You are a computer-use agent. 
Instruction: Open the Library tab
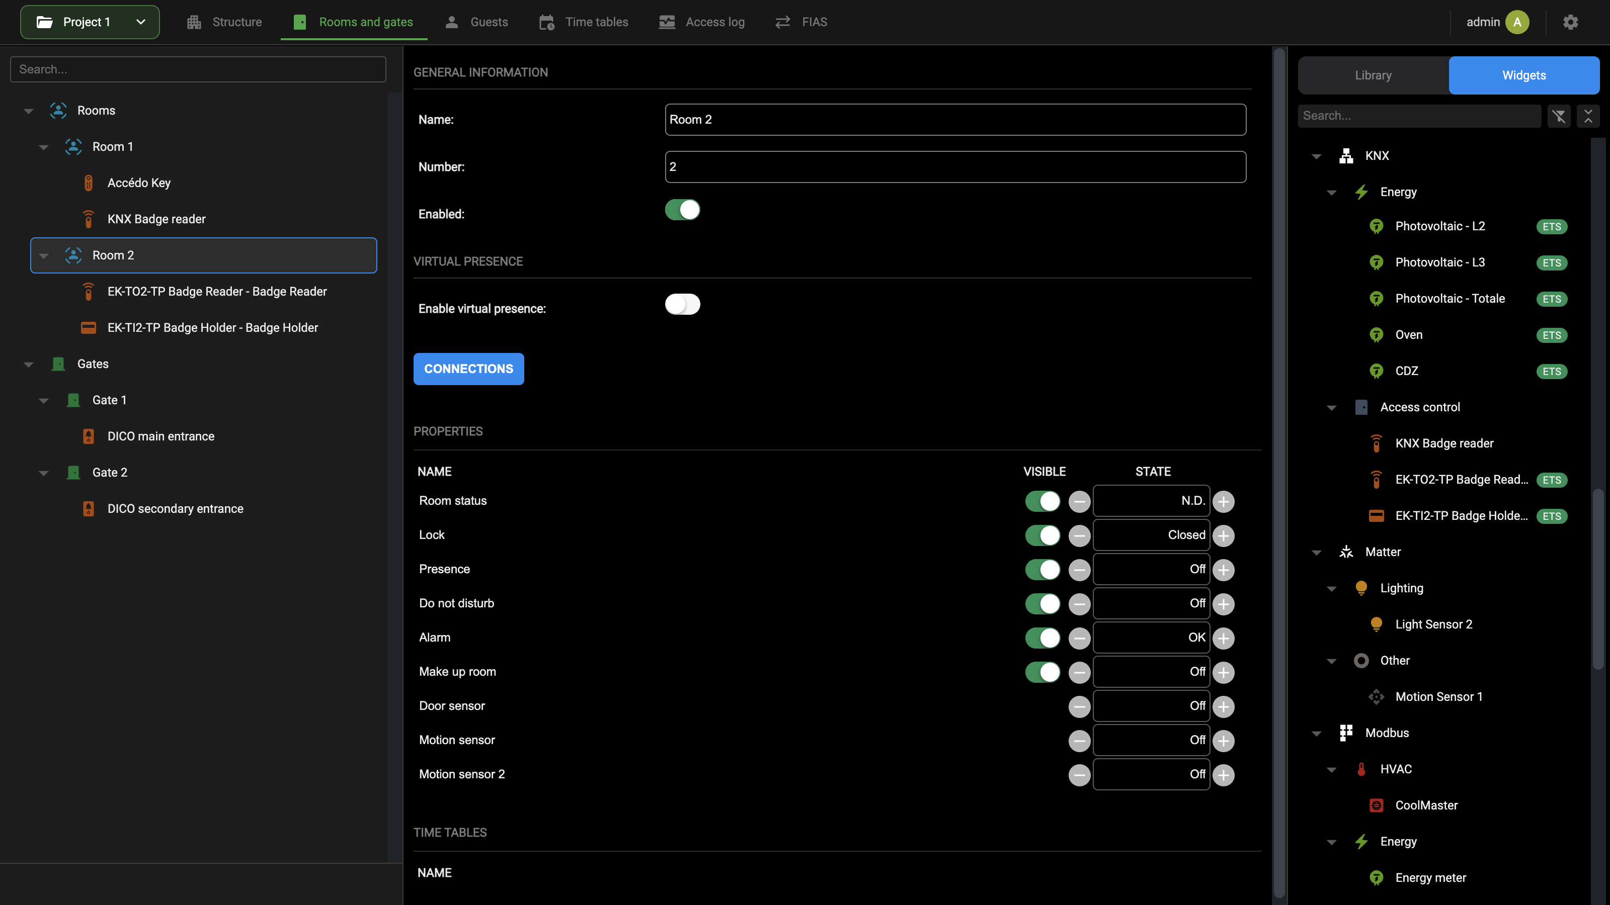coord(1373,75)
